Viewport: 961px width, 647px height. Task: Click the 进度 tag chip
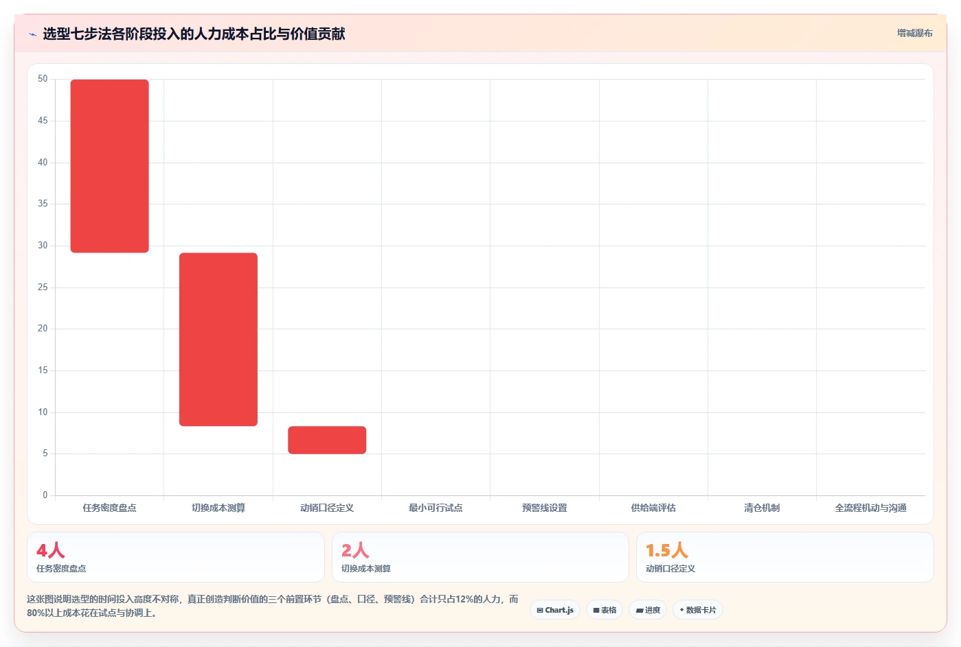point(648,610)
